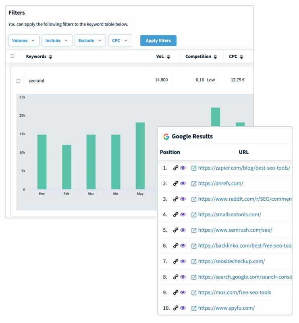This screenshot has width=299, height=323.
Task: Click the link icon on the search.google.com row
Action: click(175, 277)
